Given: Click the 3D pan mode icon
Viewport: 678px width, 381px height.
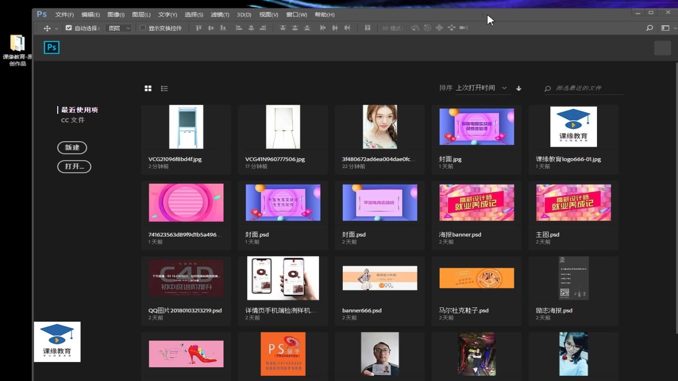Looking at the screenshot, I should click(x=439, y=28).
